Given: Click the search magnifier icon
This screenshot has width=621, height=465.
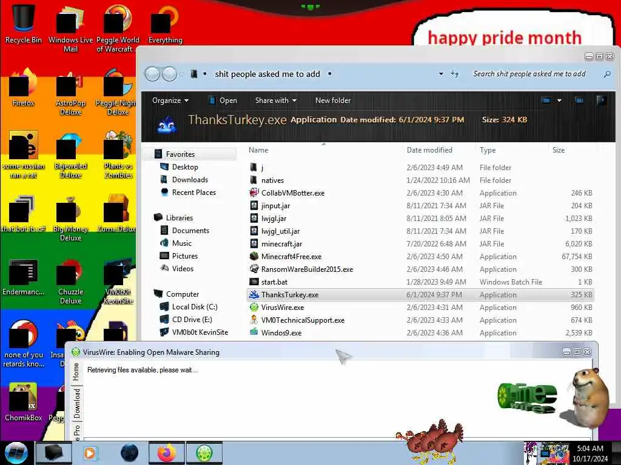Looking at the screenshot, I should tap(606, 74).
